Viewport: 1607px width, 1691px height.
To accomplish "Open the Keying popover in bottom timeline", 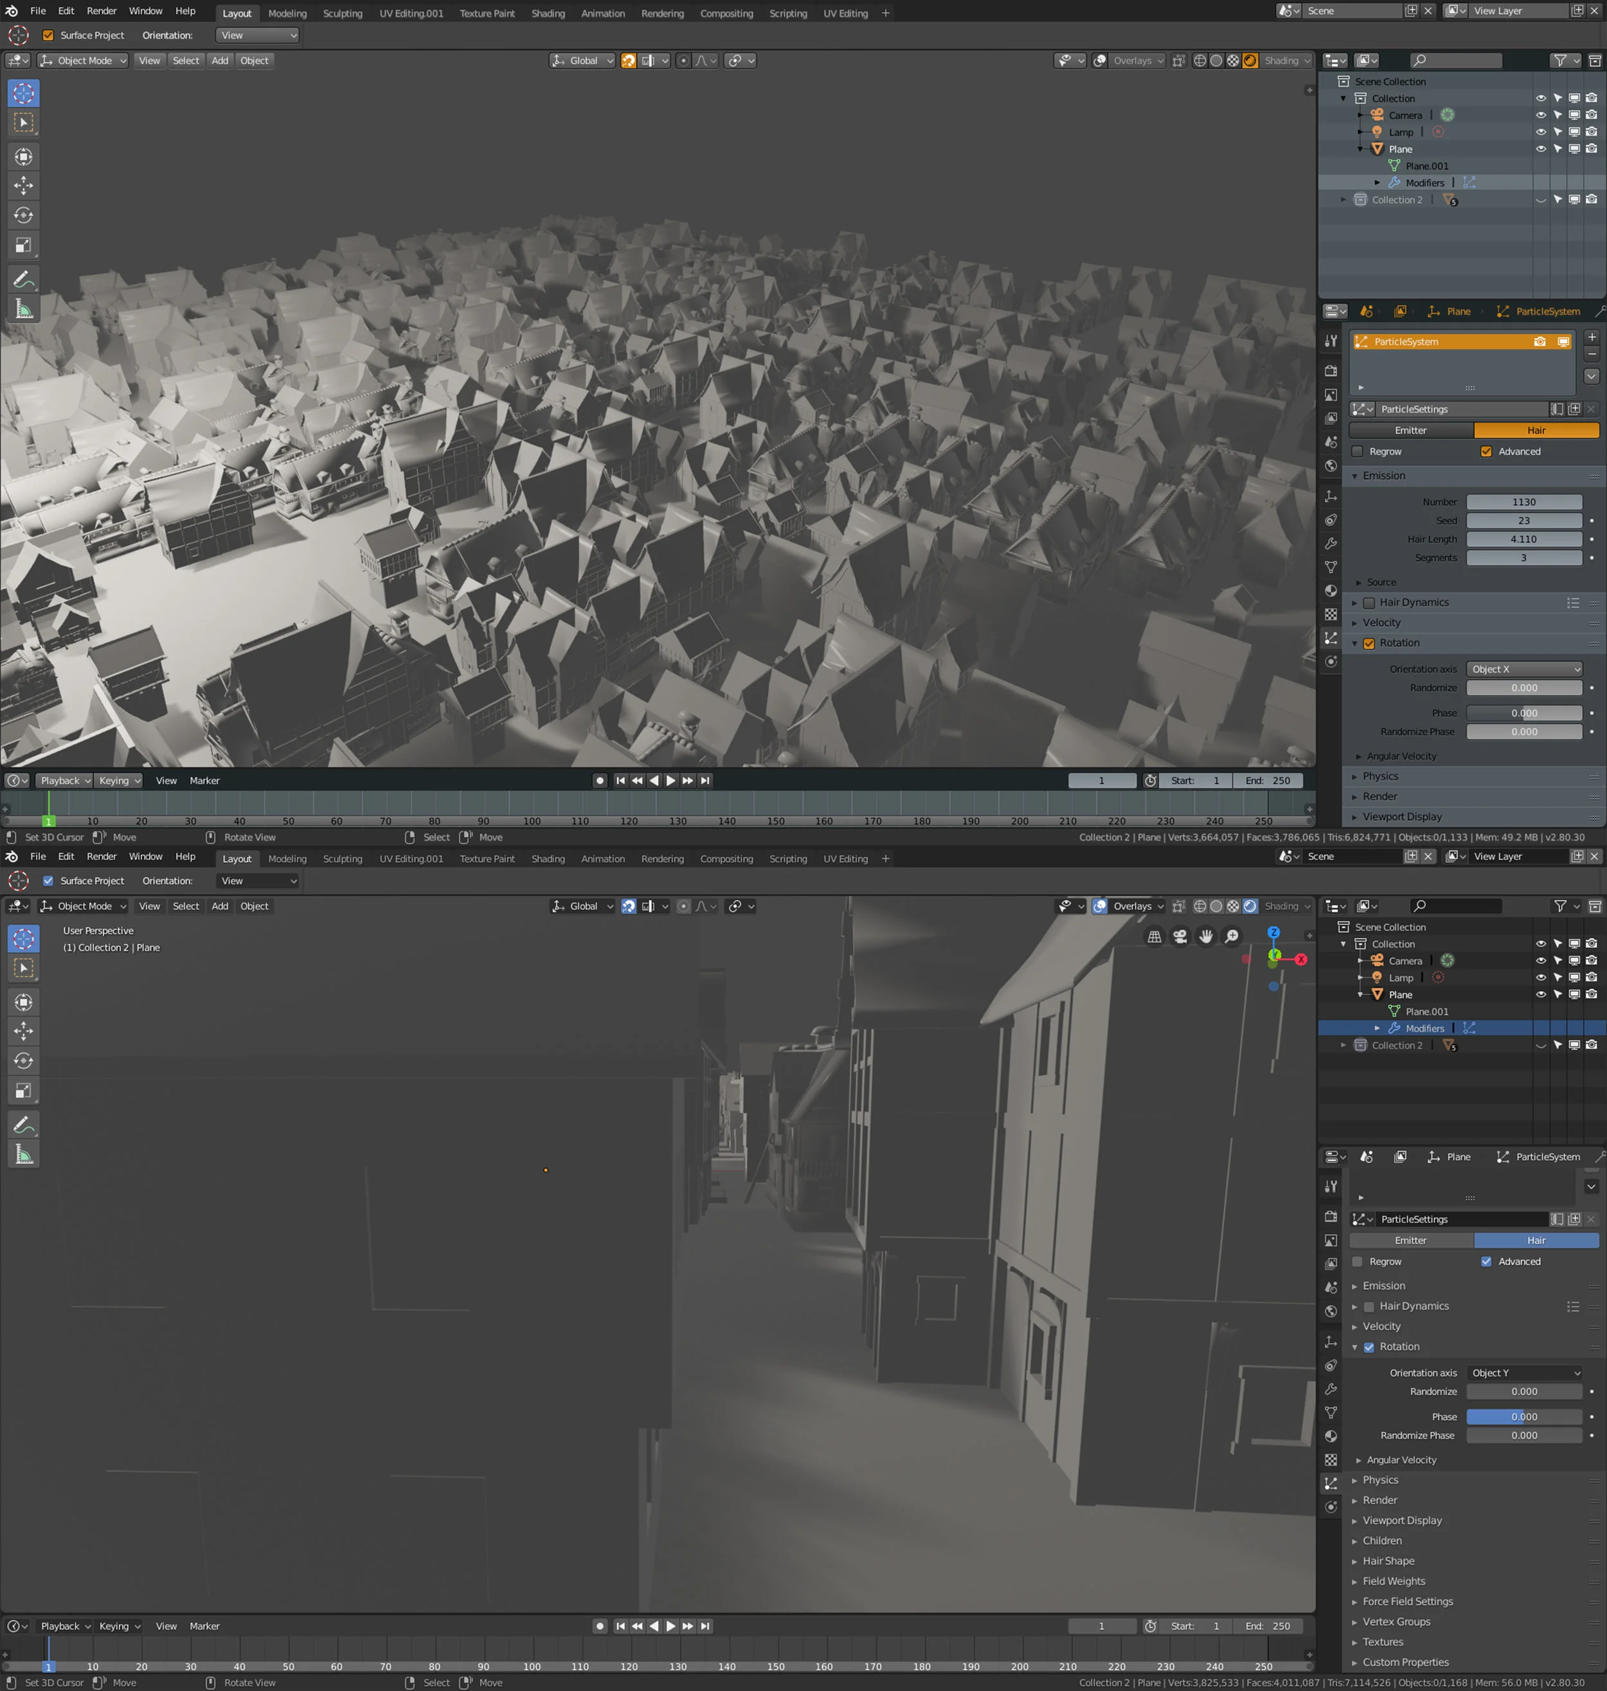I will 118,1626.
